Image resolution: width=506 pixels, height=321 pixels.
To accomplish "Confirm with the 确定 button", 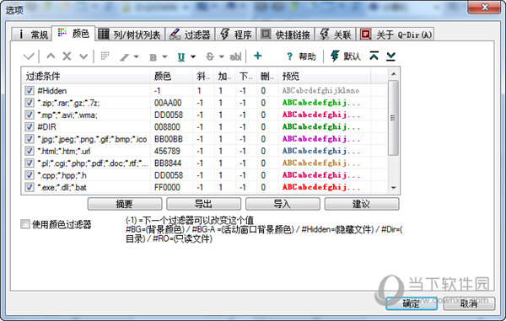I will 412,303.
